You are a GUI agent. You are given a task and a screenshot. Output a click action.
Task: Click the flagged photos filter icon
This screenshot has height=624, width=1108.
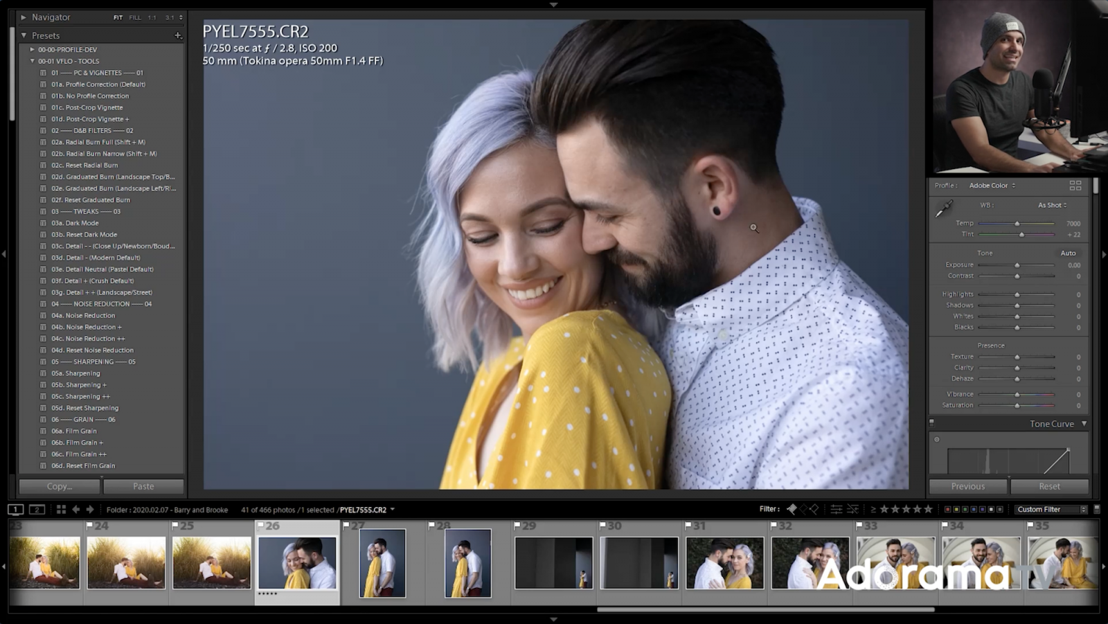792,509
